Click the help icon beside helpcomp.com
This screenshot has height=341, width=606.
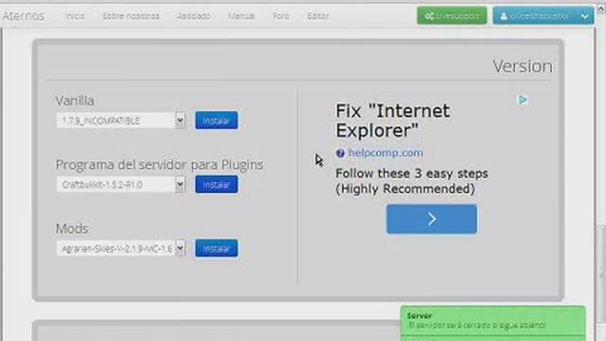tap(340, 153)
